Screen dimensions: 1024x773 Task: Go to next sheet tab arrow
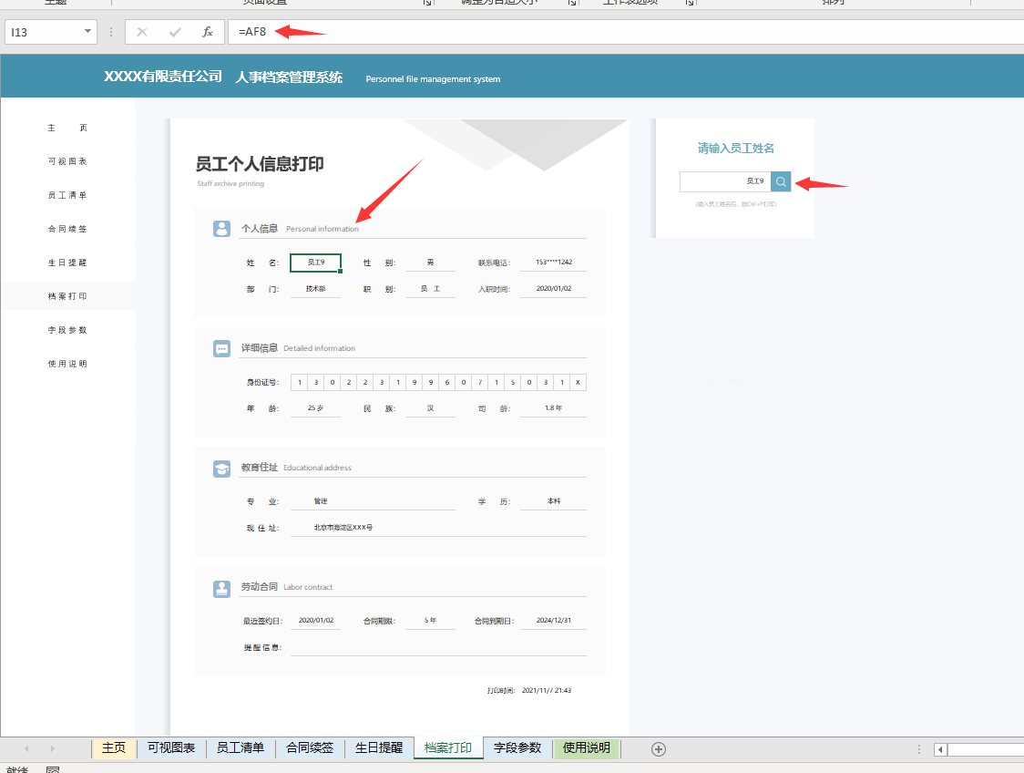(52, 748)
